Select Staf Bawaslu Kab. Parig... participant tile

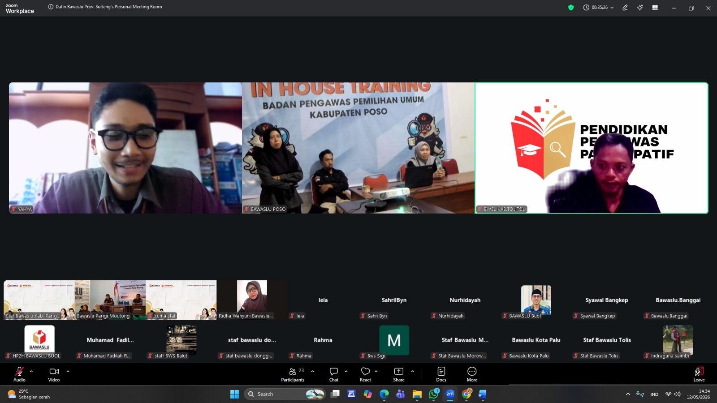(x=39, y=300)
